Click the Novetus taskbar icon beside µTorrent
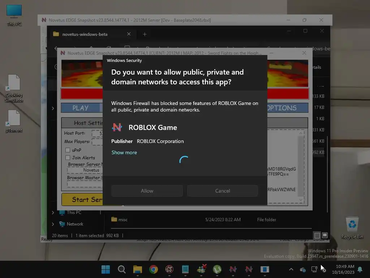The height and width of the screenshot is (278, 370). 233,269
